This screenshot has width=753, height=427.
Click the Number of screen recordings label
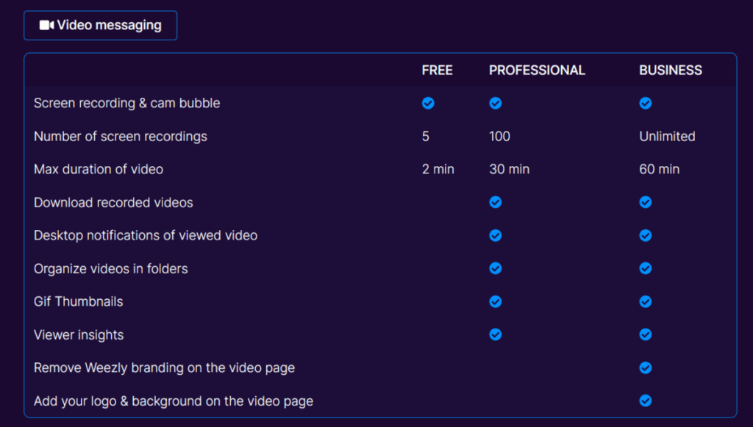click(121, 137)
